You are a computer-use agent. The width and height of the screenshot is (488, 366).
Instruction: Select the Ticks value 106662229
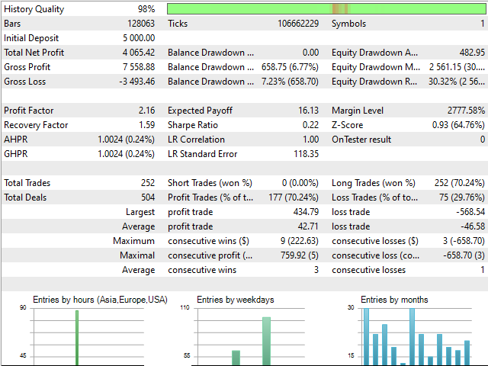[x=298, y=24]
